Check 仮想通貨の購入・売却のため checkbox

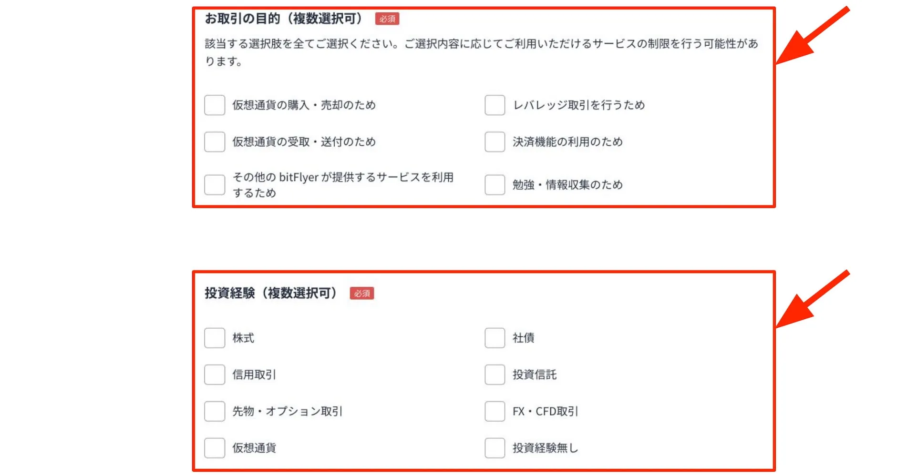214,105
